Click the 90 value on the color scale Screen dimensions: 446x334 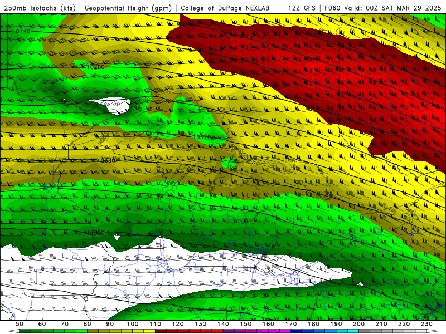[x=110, y=324]
